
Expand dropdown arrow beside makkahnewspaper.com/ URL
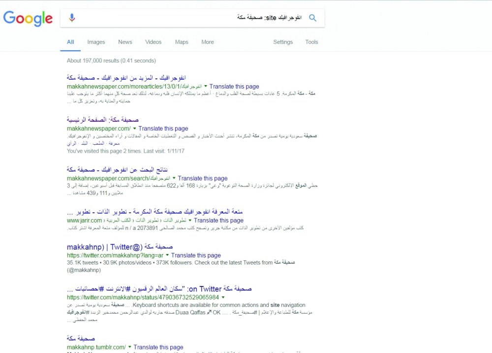pyautogui.click(x=134, y=129)
